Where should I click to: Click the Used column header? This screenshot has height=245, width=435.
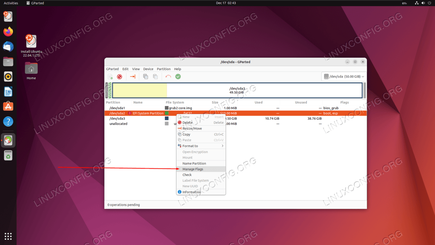(x=258, y=102)
